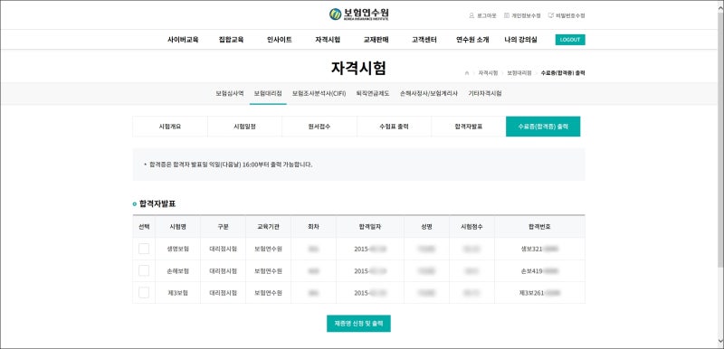Select the 제3보험 row checkbox
Screen dimensions: 724x349
pyautogui.click(x=144, y=293)
